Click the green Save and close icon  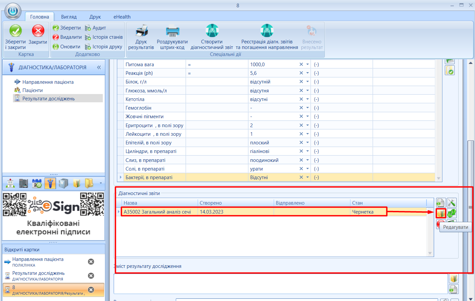[x=15, y=31]
